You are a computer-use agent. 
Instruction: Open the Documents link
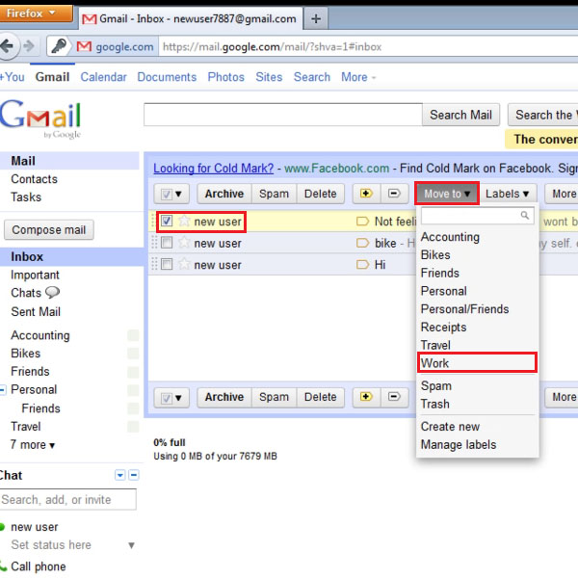tap(167, 77)
